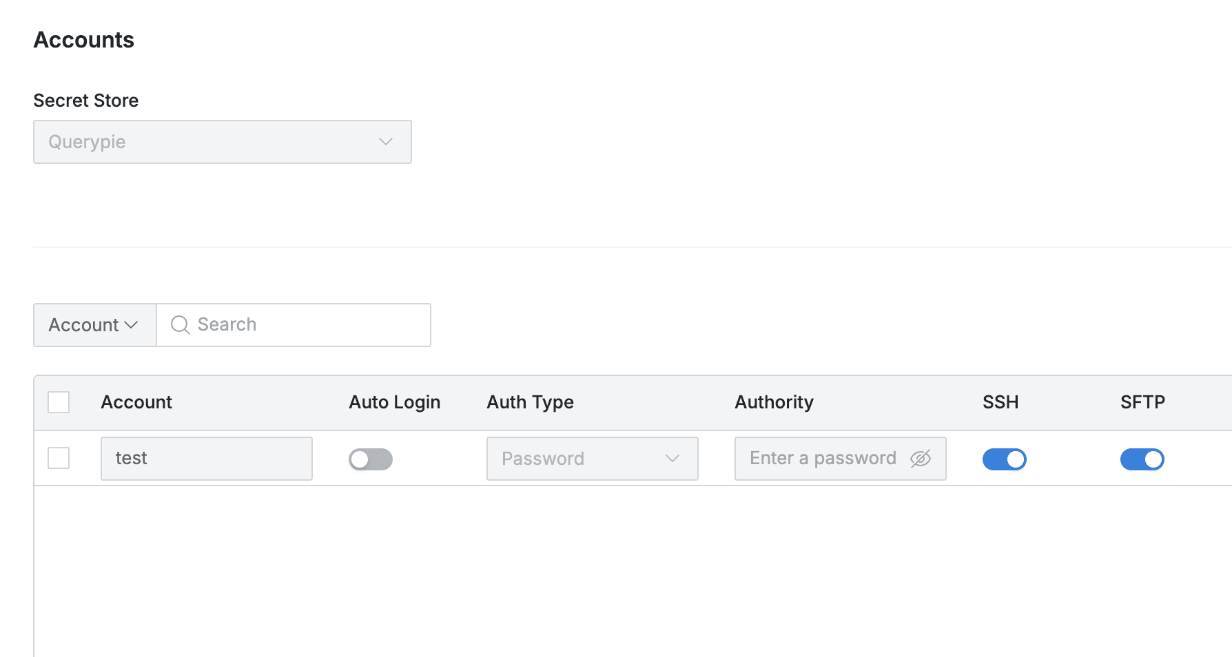Click inside the Search box
Screen dimensions: 1232x657
tap(289, 324)
